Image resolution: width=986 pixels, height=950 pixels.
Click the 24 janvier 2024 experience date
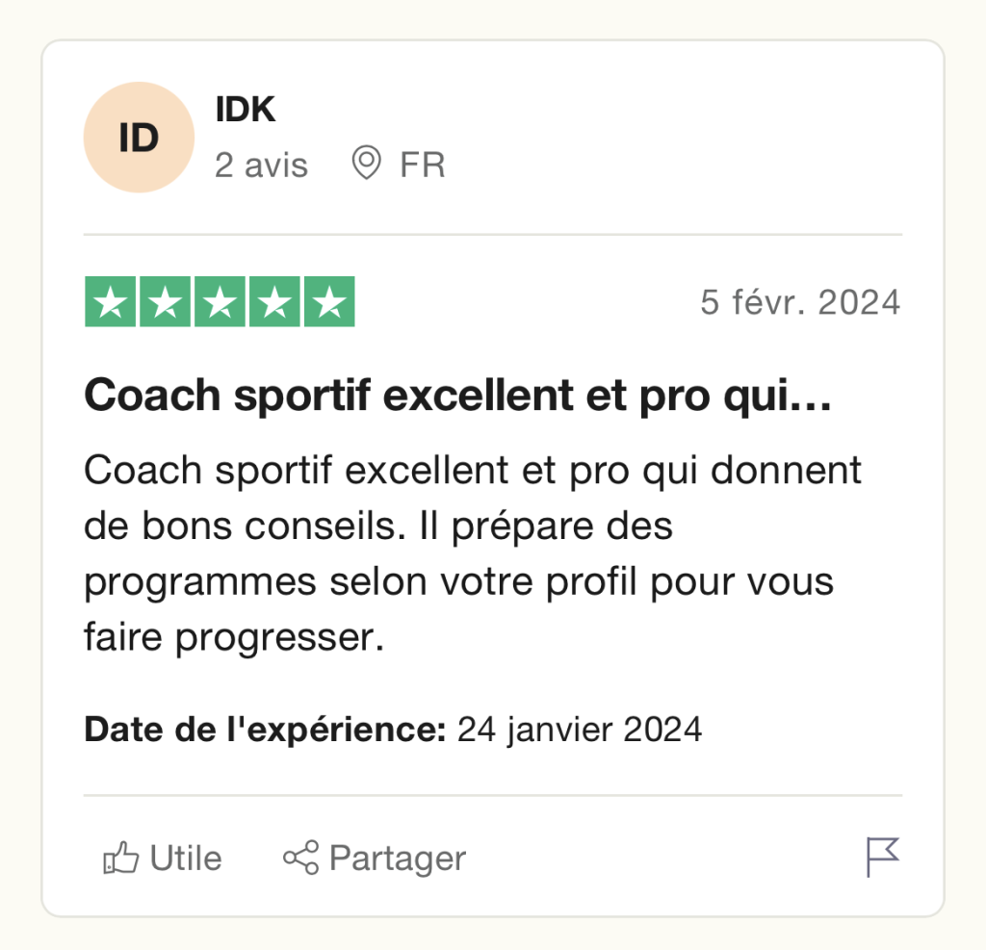[x=579, y=730]
